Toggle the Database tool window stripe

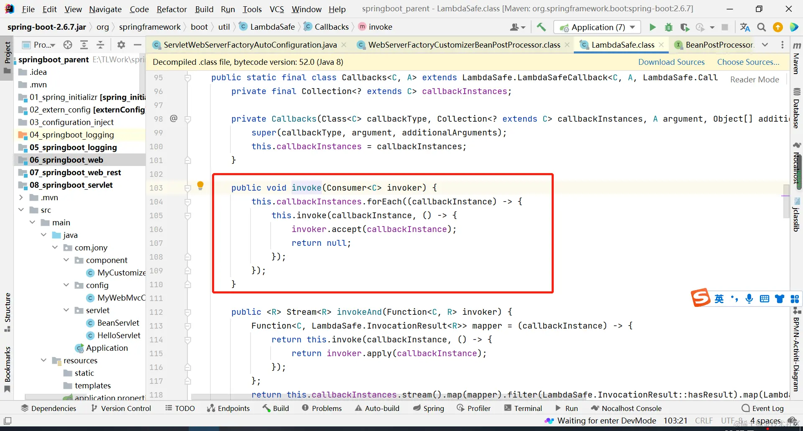(796, 108)
